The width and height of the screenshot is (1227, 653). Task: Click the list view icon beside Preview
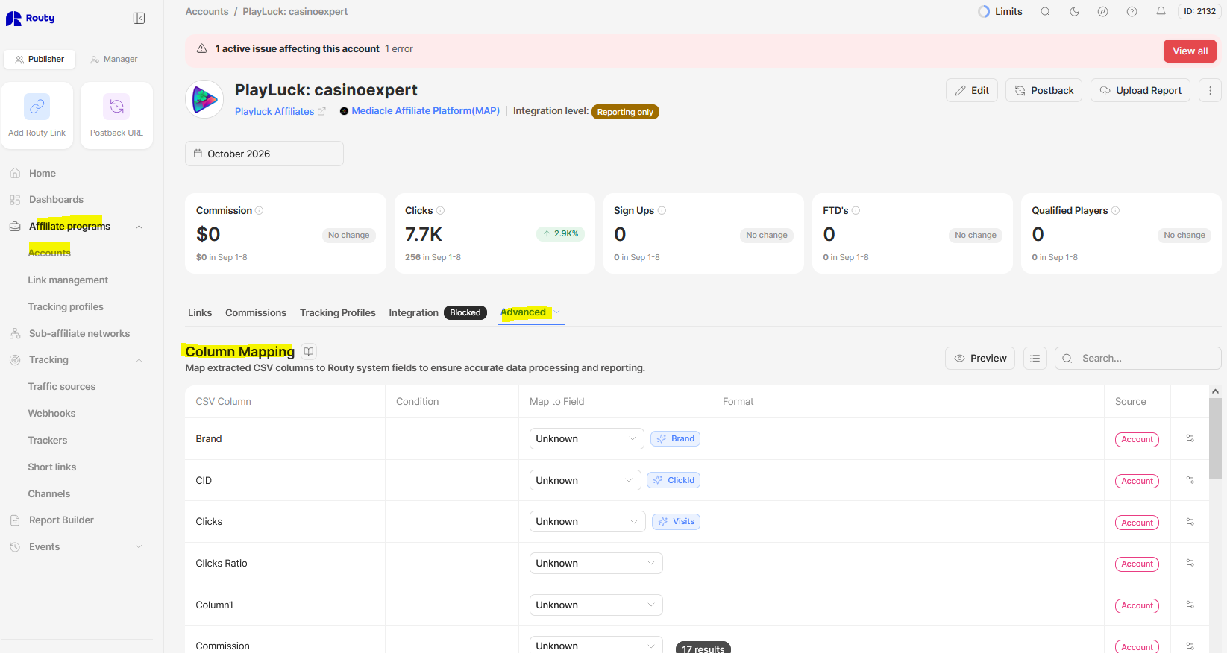1035,359
